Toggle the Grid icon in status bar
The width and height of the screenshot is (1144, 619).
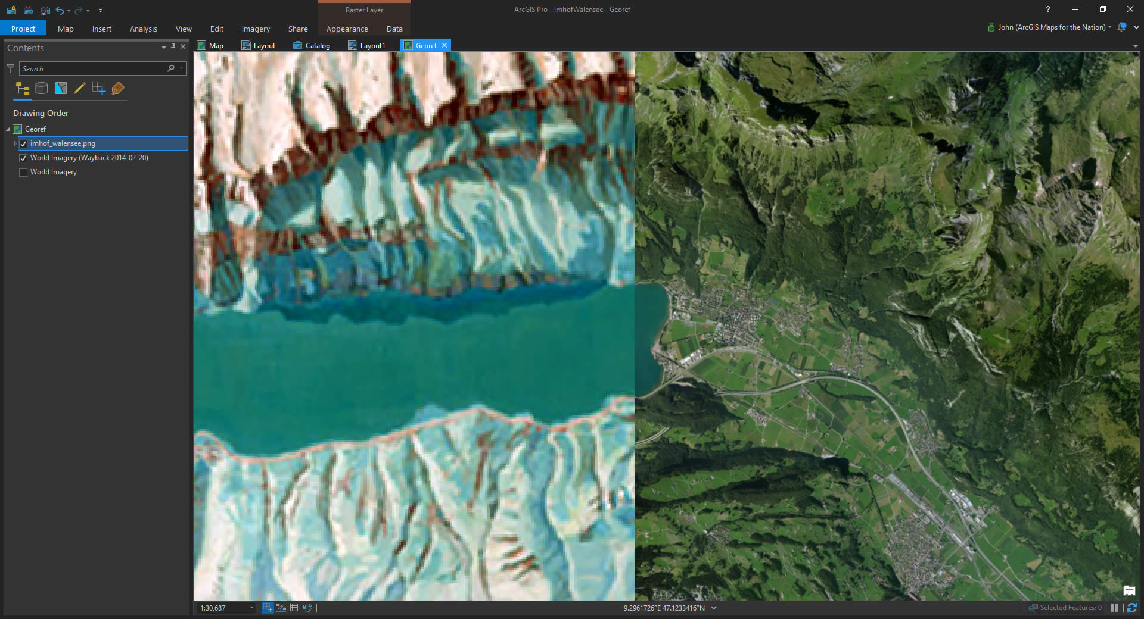point(294,608)
